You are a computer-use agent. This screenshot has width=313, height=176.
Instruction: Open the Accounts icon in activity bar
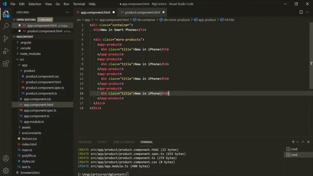tap(6, 158)
